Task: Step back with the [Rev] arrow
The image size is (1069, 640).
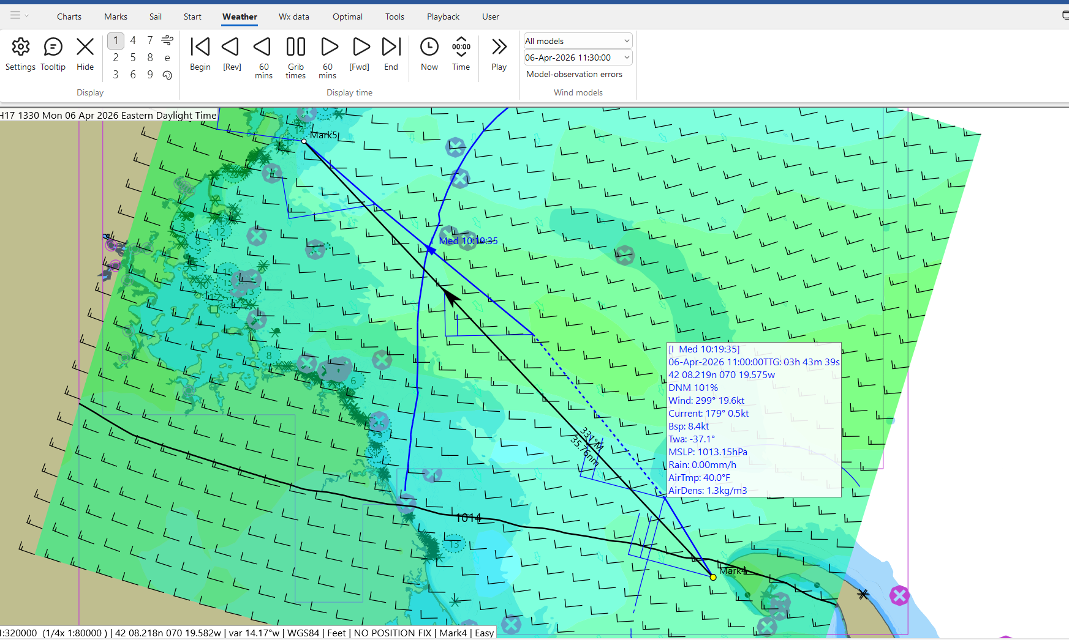Action: click(x=232, y=53)
